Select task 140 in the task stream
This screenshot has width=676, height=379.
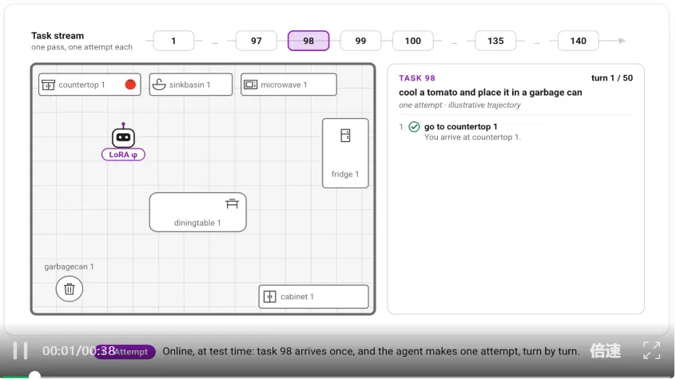579,41
